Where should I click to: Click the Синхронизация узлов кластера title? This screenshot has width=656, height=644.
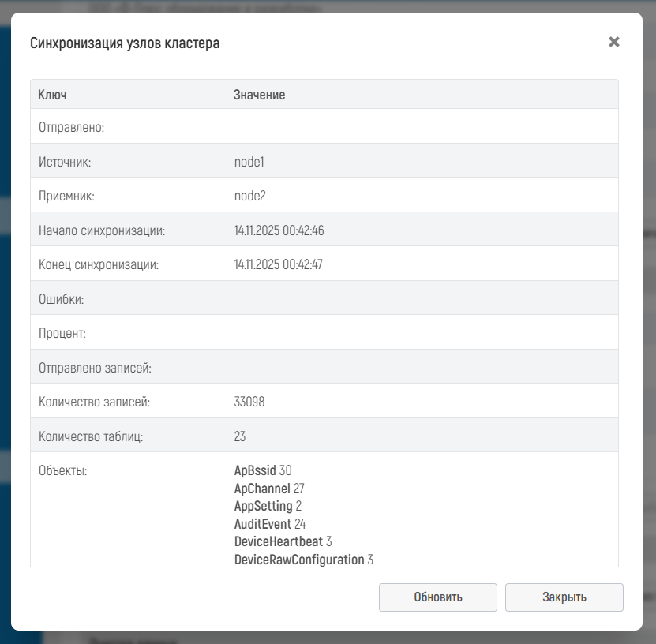[125, 43]
